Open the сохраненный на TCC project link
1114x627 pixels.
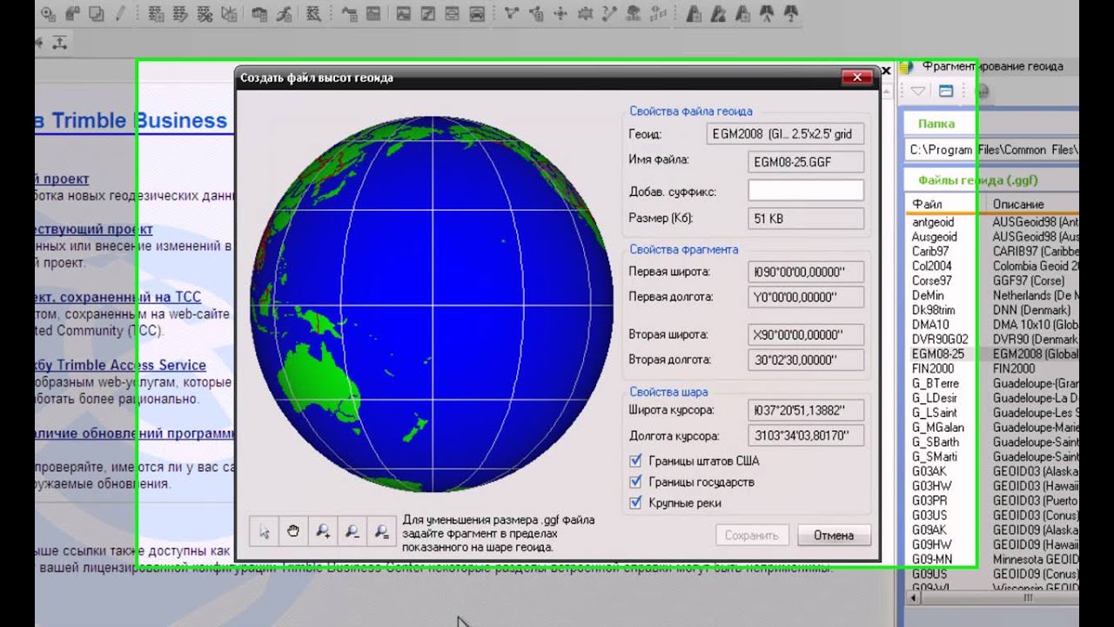coord(118,298)
